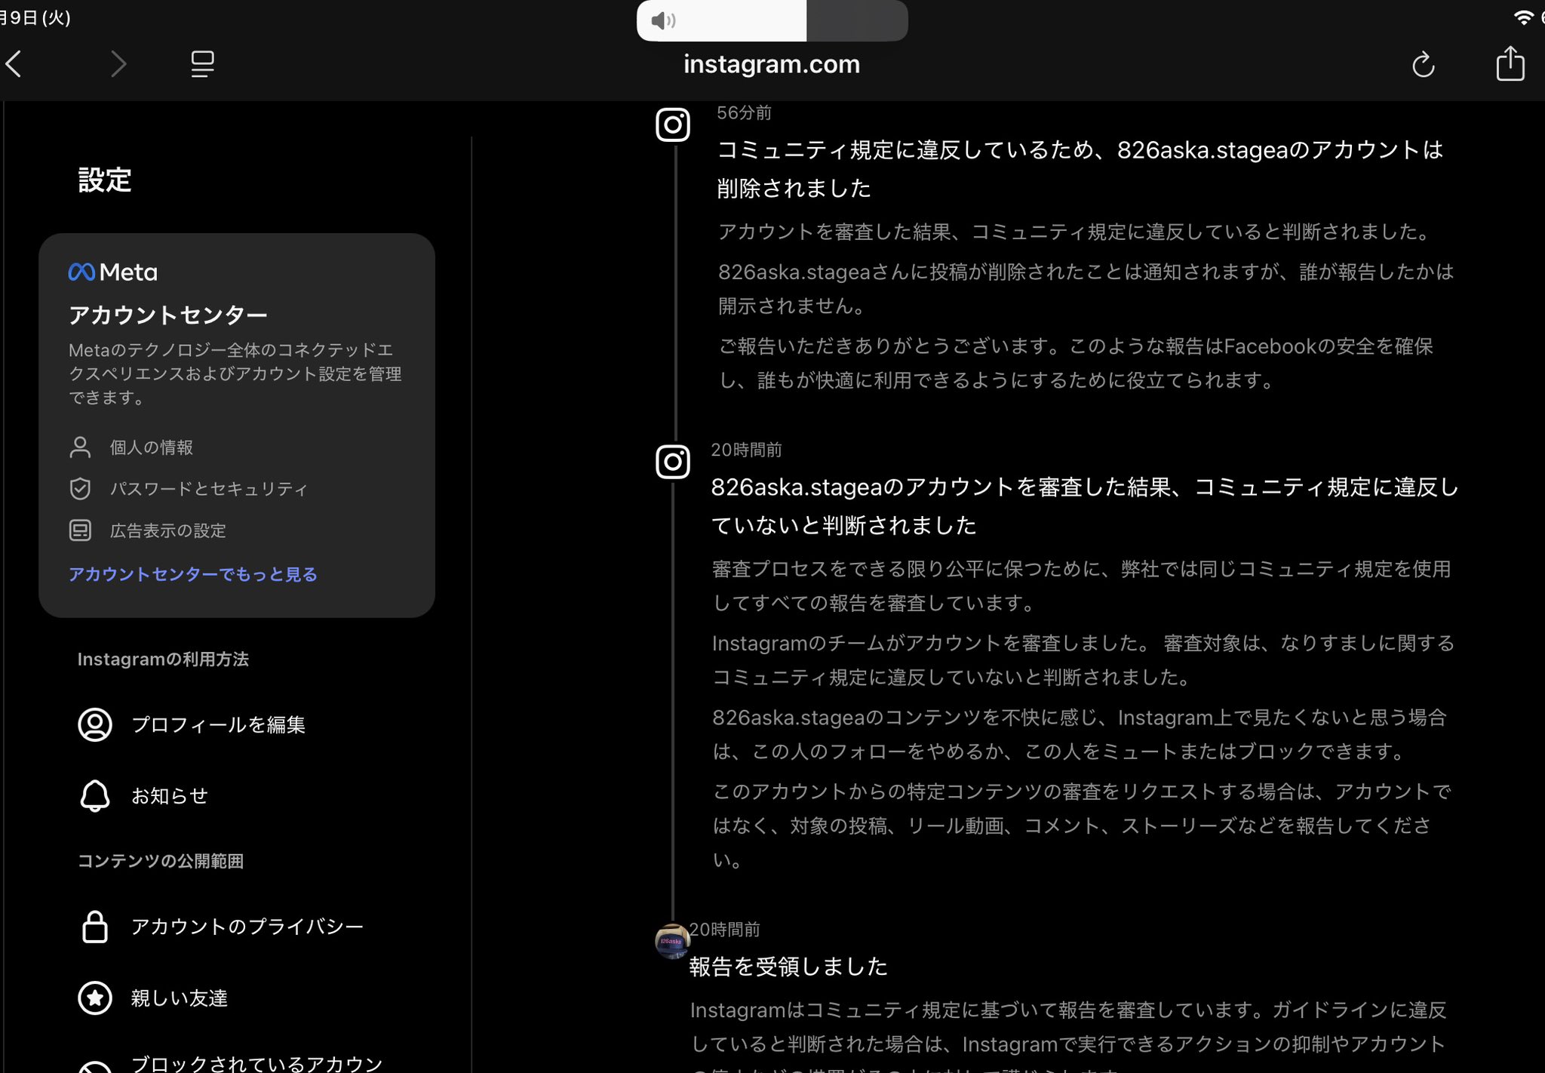The width and height of the screenshot is (1545, 1073).
Task: Adjust the volume slider overlay
Action: (x=772, y=20)
